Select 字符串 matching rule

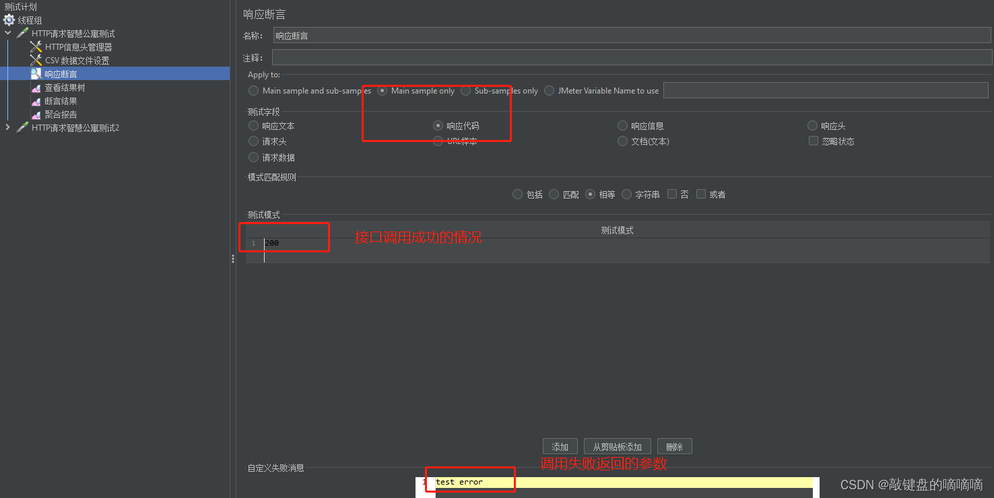pos(626,194)
